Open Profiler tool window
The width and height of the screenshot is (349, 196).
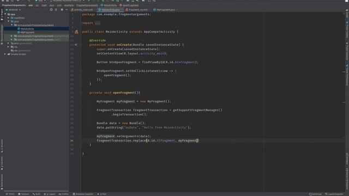point(63,194)
